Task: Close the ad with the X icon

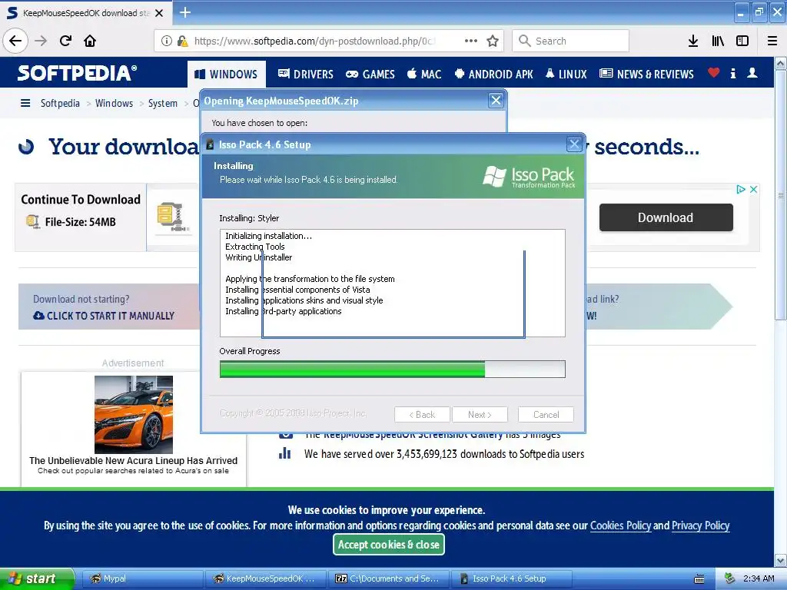Action: coord(753,189)
